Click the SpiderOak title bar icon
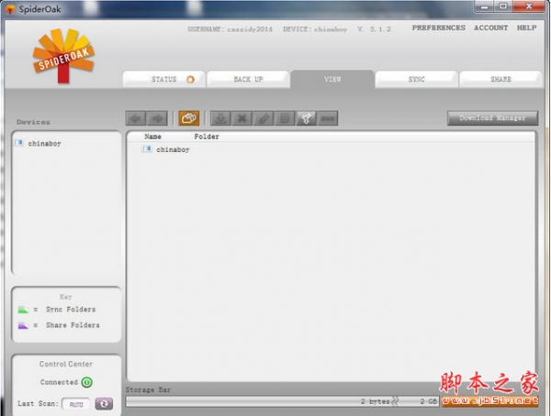This screenshot has width=551, height=416. 10,9
